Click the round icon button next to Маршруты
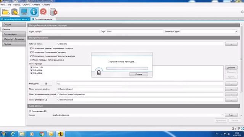The height and width of the screenshot is (137, 244). [46, 84]
